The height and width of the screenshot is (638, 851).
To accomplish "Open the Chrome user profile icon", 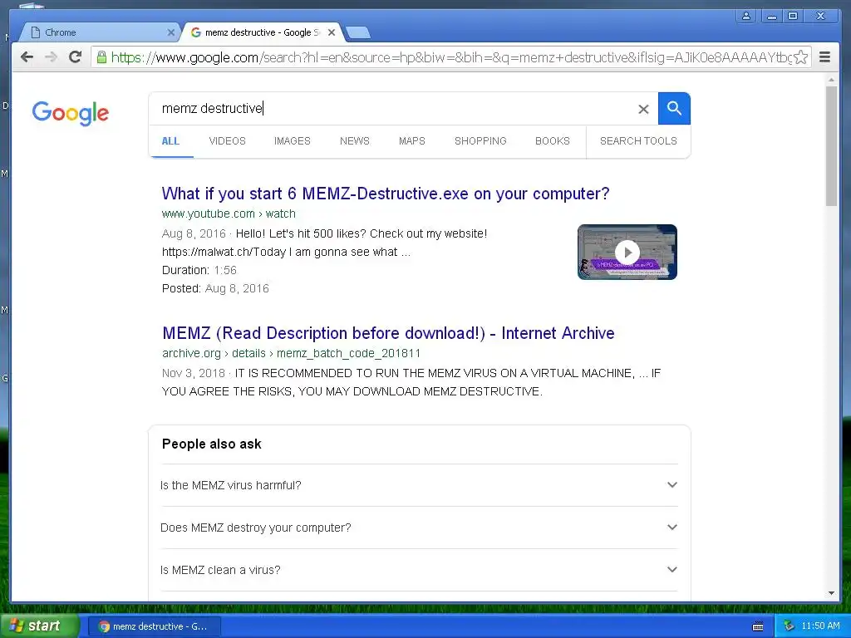I will [x=746, y=17].
